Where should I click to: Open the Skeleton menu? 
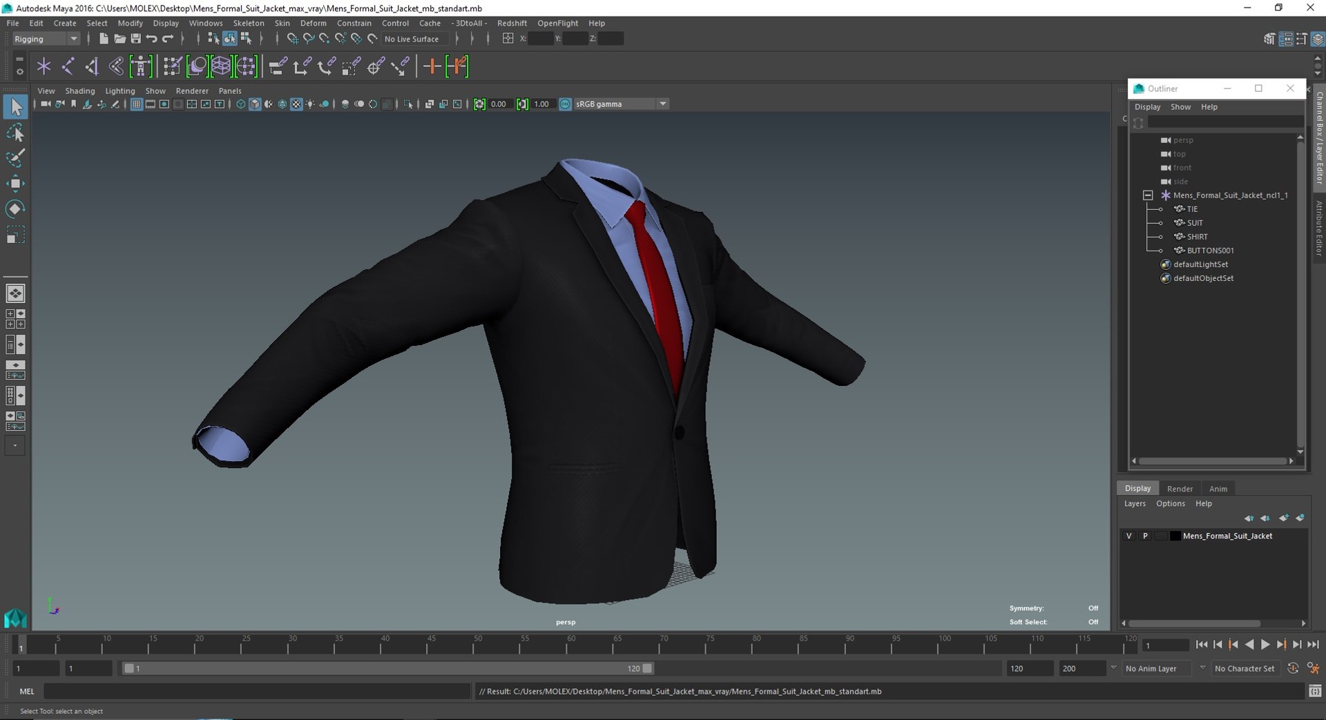click(248, 23)
